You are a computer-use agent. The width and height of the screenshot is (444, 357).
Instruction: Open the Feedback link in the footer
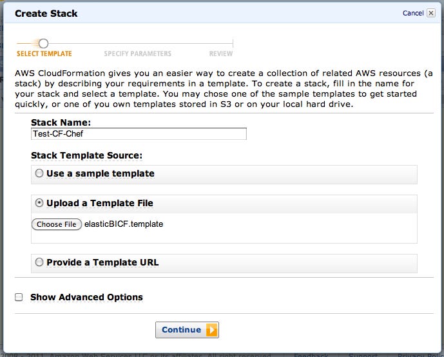311,354
